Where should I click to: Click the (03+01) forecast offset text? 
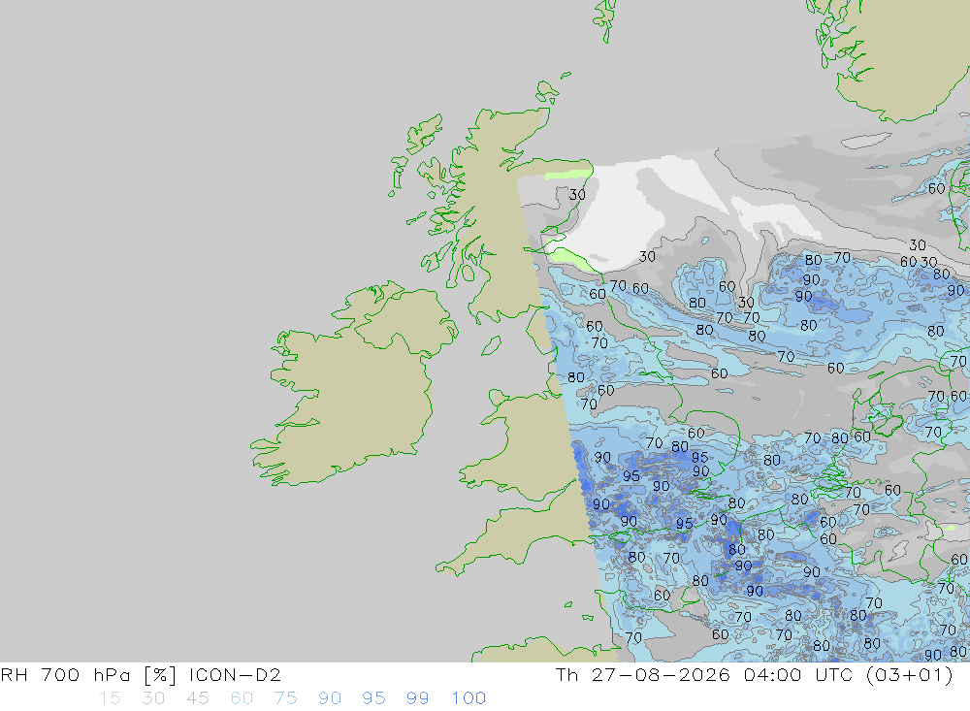click(x=910, y=674)
